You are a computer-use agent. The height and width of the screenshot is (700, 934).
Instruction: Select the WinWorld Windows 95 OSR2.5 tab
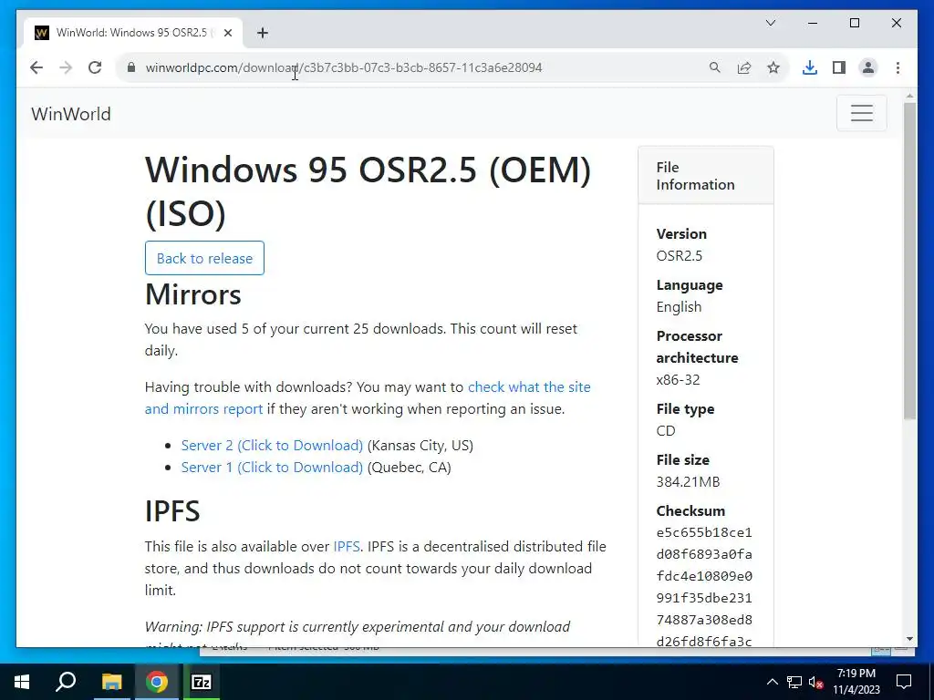133,33
